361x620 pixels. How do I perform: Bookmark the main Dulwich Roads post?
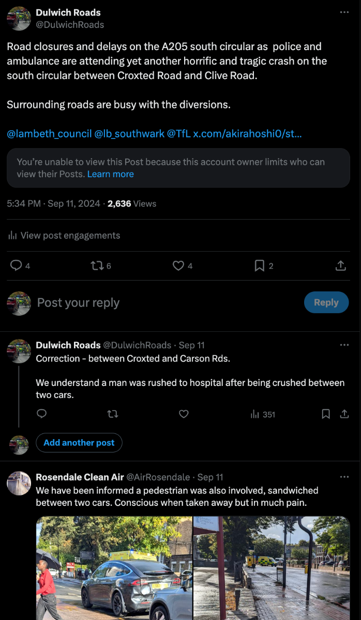pos(260,266)
